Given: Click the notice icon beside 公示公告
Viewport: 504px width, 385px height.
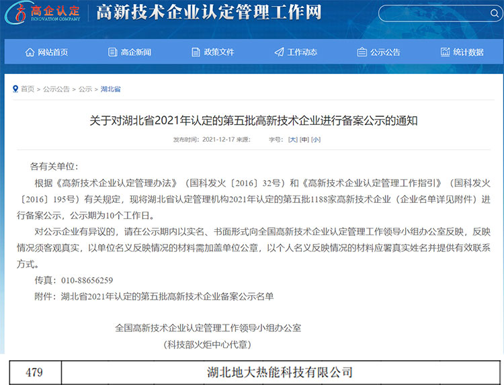Looking at the screenshot, I should point(362,52).
